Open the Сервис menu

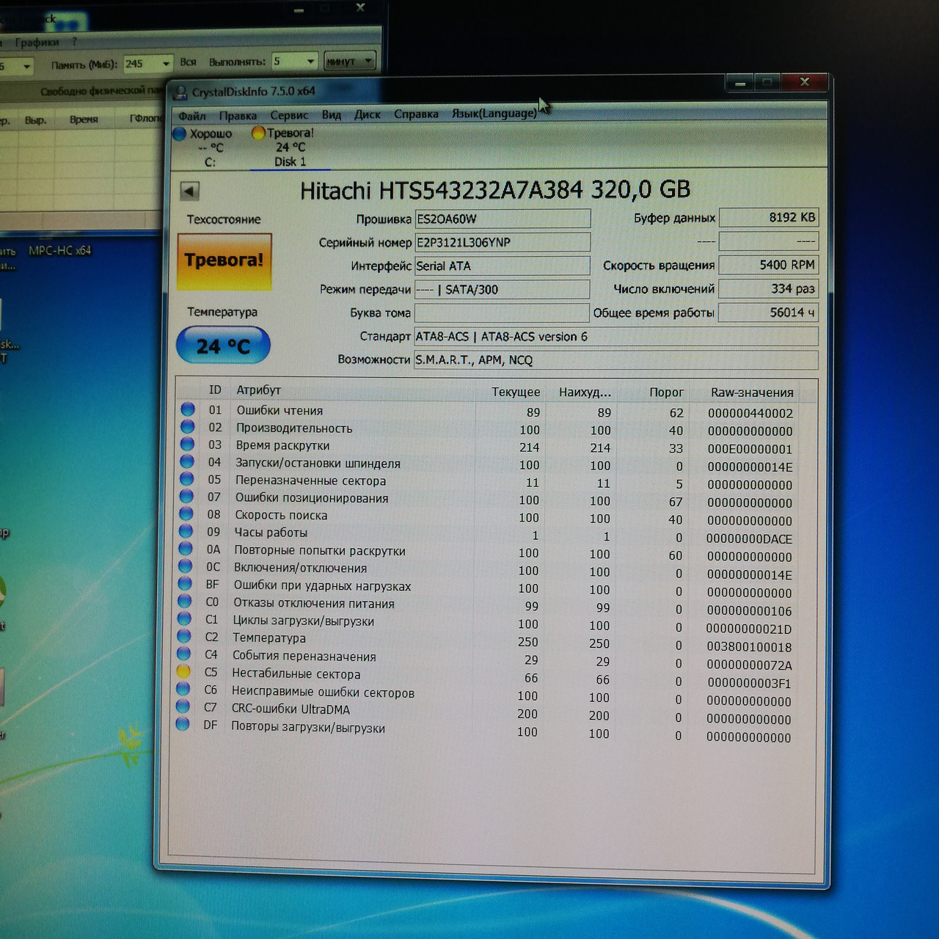pyautogui.click(x=288, y=115)
